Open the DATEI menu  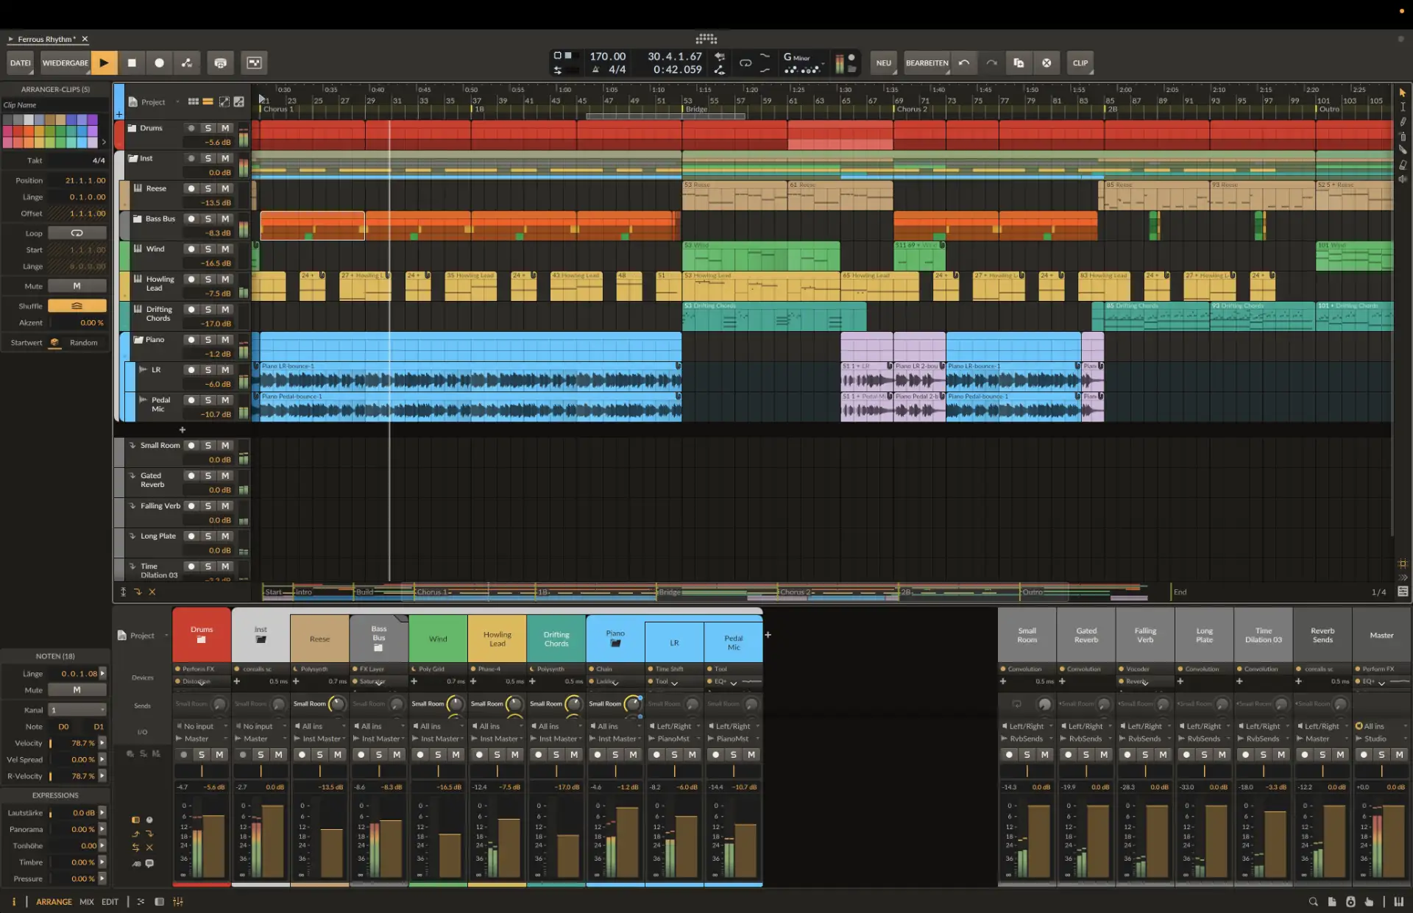(x=21, y=63)
